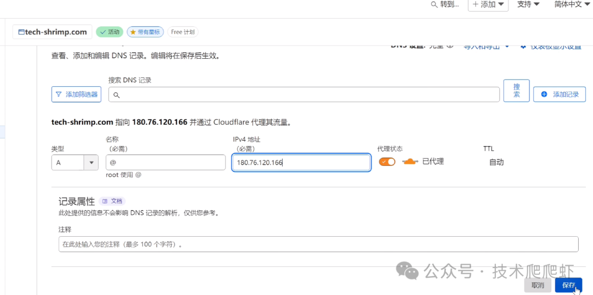Click the IPv4 地址 input field
The width and height of the screenshot is (593, 295).
301,162
